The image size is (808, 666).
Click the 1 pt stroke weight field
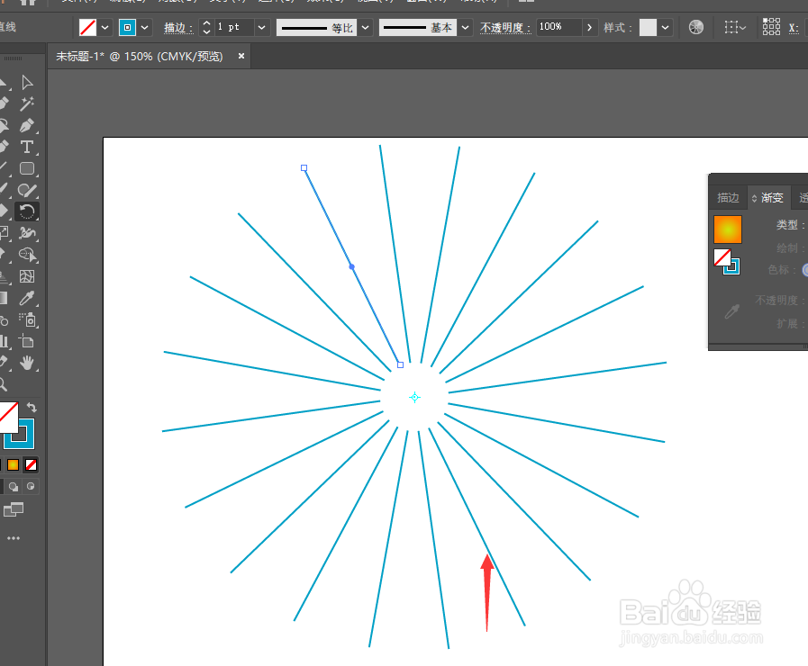pos(234,27)
